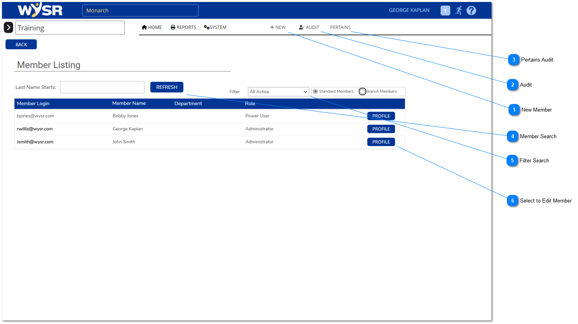Click the WYSR logo
The image size is (578, 324).
(40, 10)
